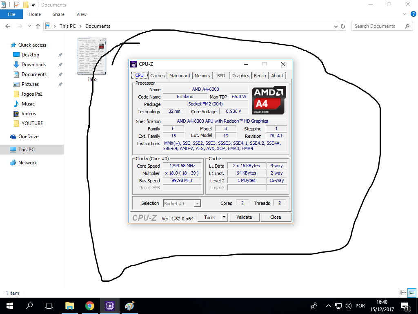Open Paint from the taskbar
The image size is (418, 314).
129,306
